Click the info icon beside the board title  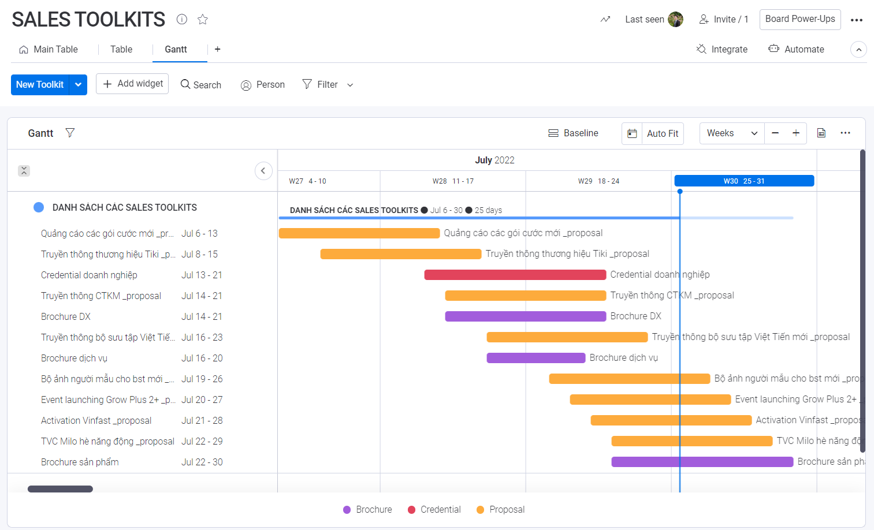pos(181,19)
